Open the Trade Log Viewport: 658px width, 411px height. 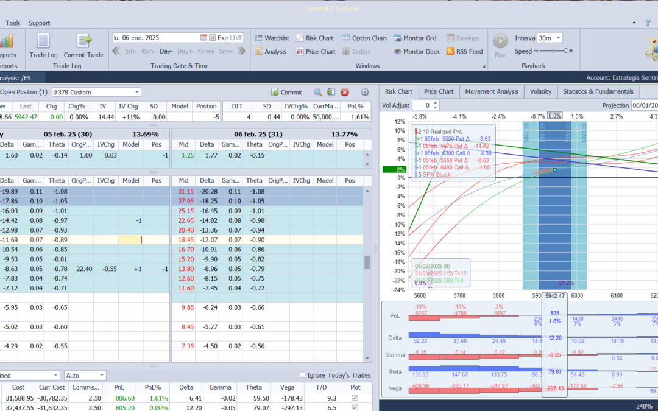coord(43,46)
